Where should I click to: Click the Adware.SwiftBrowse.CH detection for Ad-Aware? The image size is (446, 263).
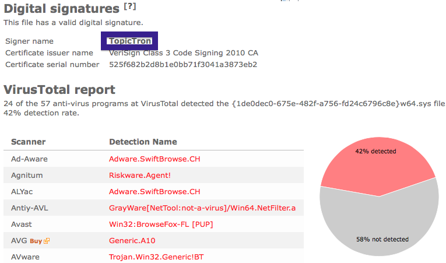(154, 159)
